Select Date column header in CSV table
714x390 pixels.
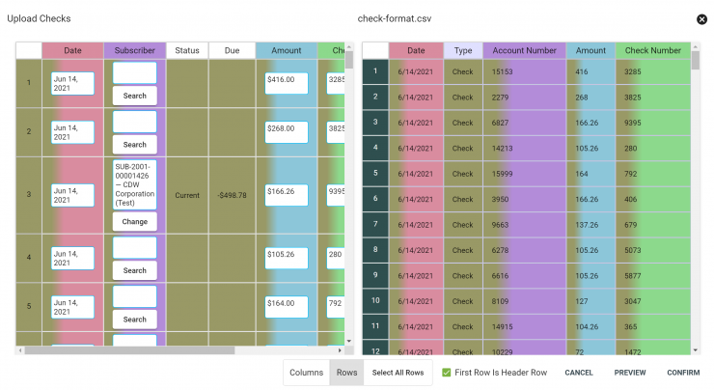click(x=416, y=50)
